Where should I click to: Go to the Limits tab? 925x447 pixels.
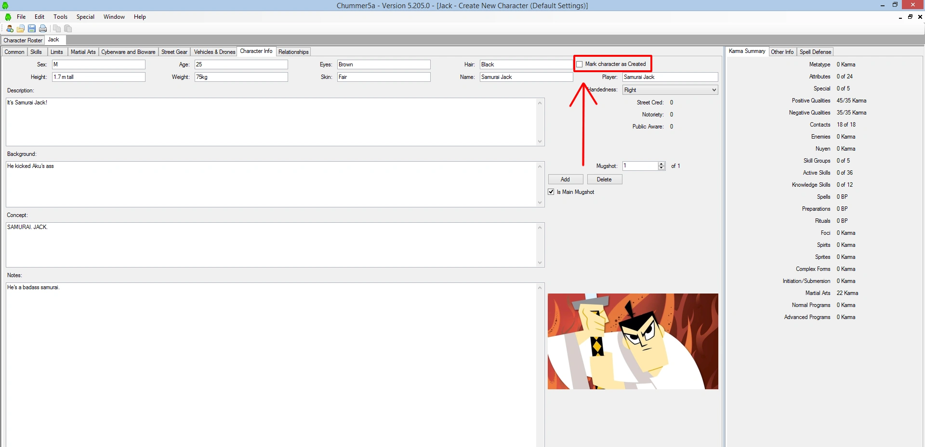pos(57,52)
